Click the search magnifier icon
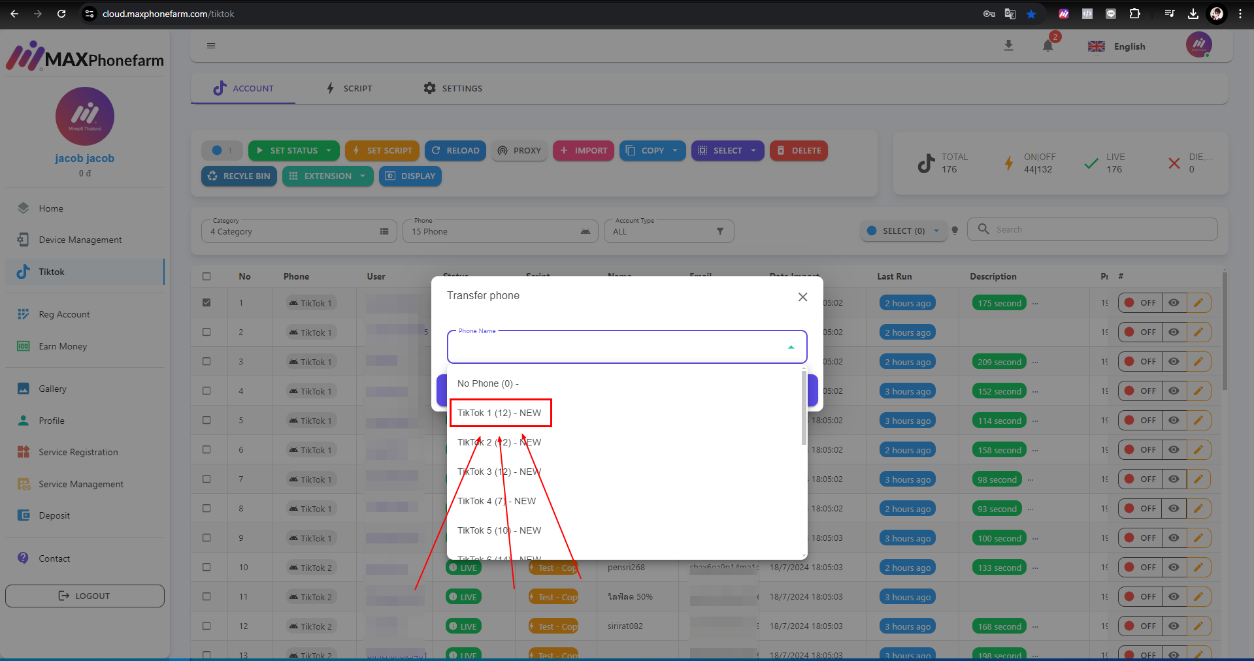The width and height of the screenshot is (1254, 661). pyautogui.click(x=983, y=229)
